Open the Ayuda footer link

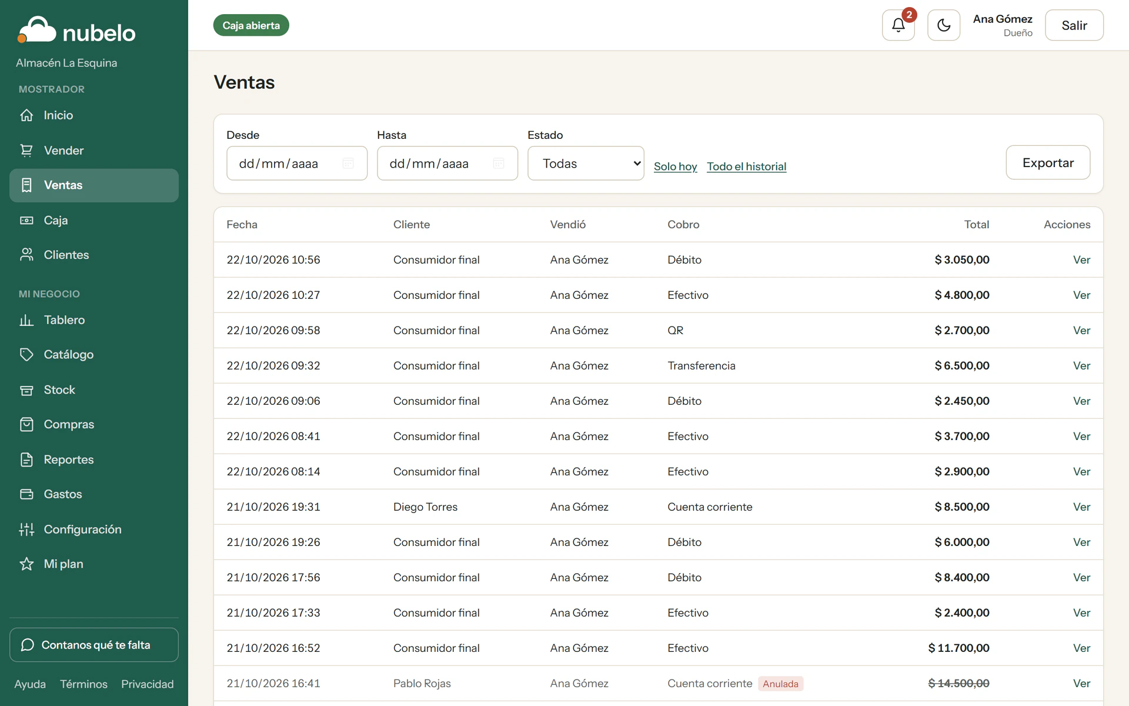[30, 684]
